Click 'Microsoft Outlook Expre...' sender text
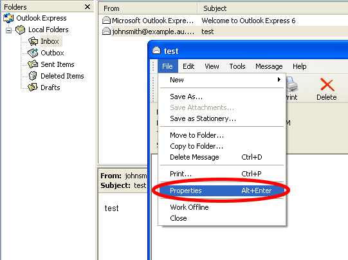348x260 pixels. [152, 21]
